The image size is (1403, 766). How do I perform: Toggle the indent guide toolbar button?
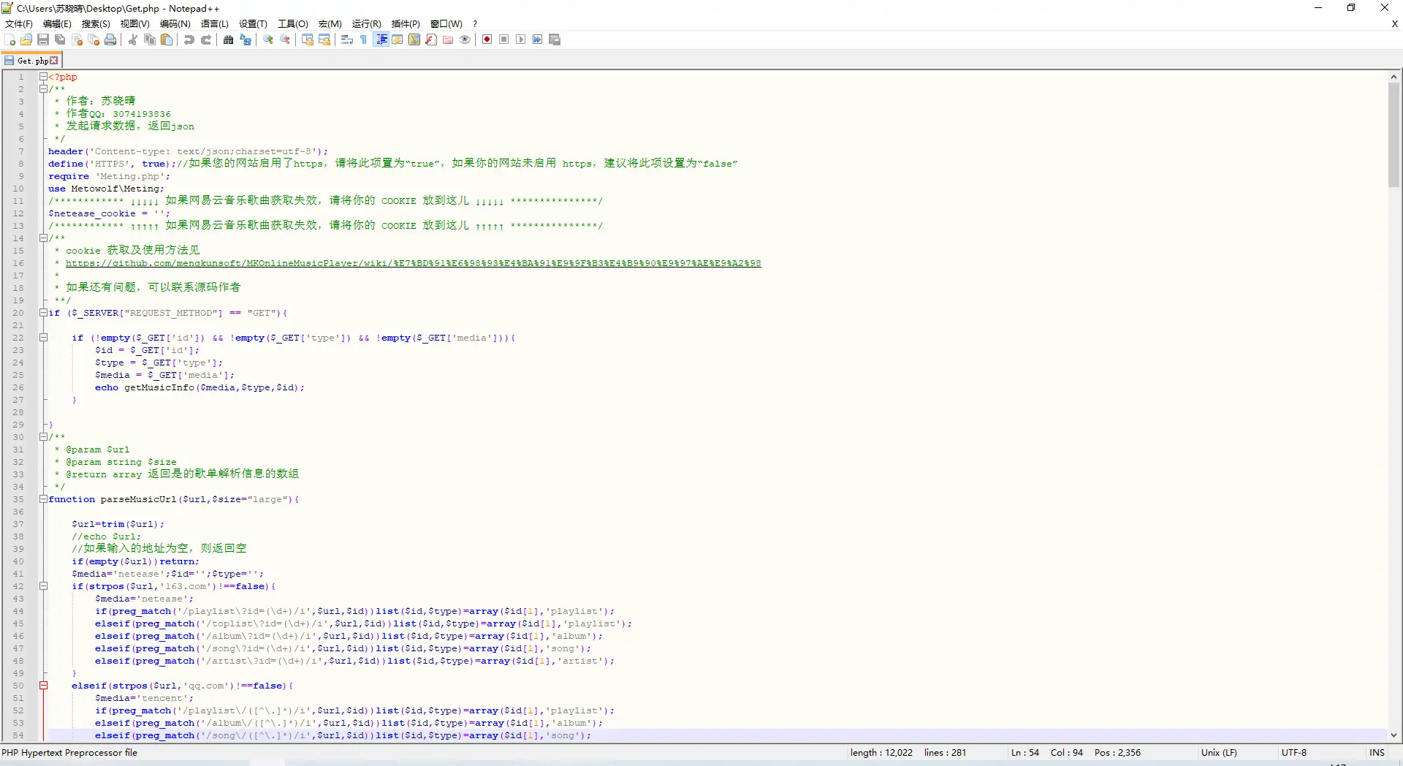[381, 39]
